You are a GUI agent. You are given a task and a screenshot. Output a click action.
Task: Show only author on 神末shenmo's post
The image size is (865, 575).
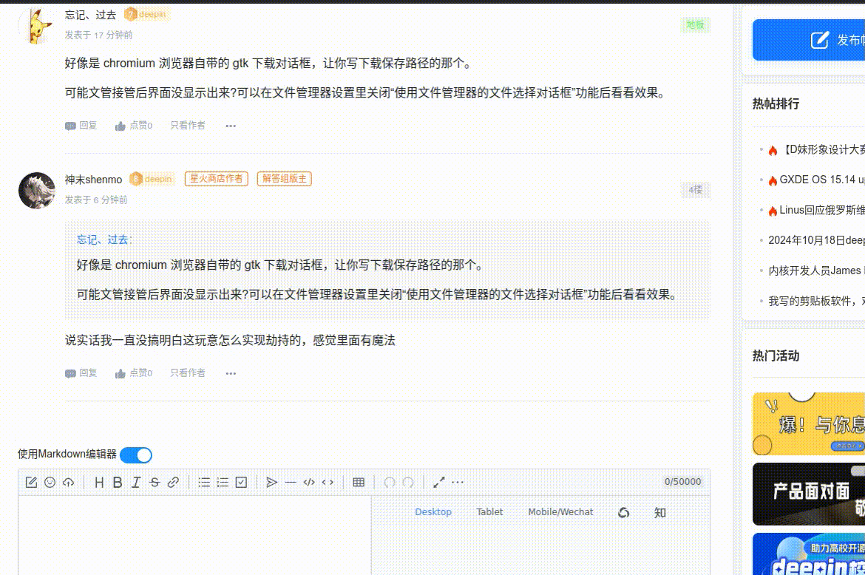(188, 373)
